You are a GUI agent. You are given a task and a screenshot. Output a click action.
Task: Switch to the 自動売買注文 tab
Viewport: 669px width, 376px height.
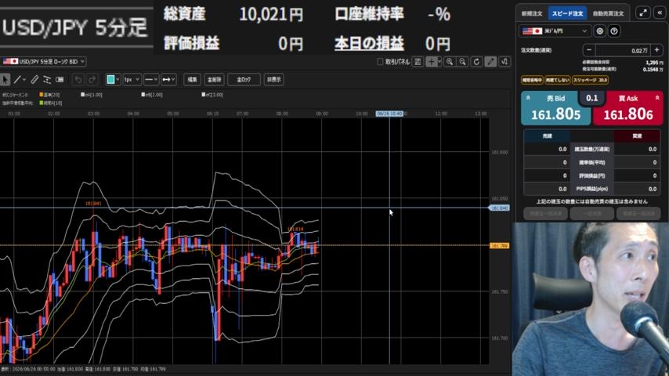coord(608,13)
